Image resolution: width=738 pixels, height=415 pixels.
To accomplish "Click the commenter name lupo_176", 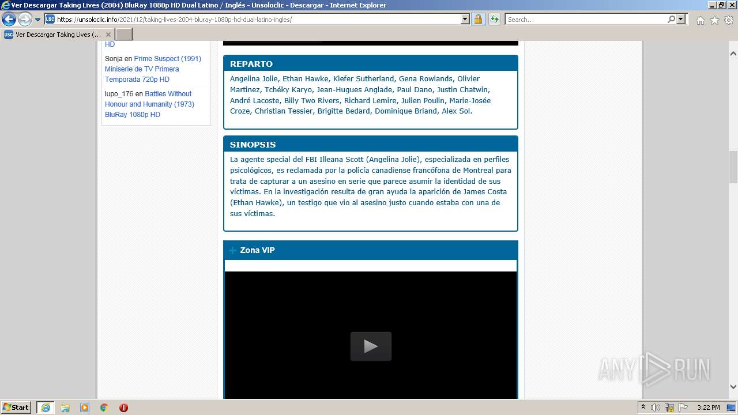I will click(x=119, y=94).
